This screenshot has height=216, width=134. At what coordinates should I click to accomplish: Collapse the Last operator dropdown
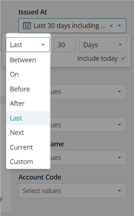(x=28, y=45)
